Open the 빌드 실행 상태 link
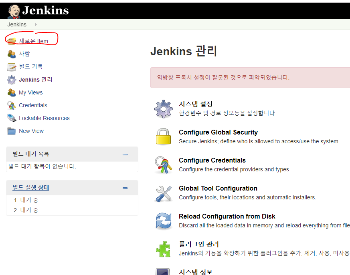The image size is (350, 275). click(x=31, y=188)
